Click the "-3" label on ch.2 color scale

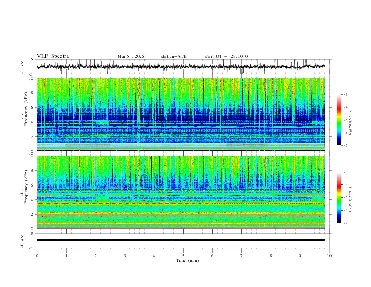pos(345,172)
